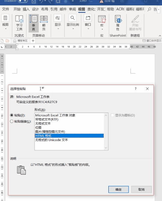162x201 pixels.
Task: Choose 位图 format
Action: pos(69,128)
